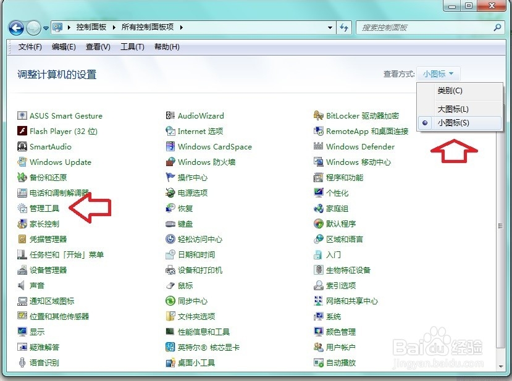Viewport: 512px width, 381px height.
Task: Open the 帮助(H) menu
Action: pyautogui.click(x=167, y=47)
